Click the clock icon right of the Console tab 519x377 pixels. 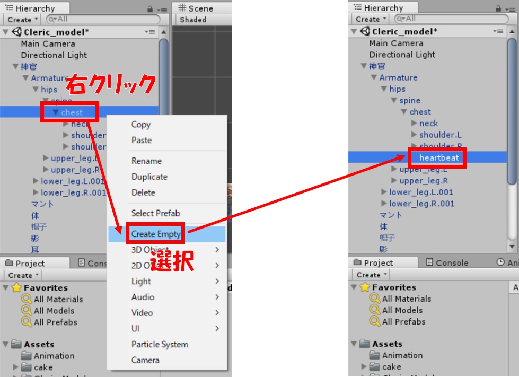[x=500, y=262]
